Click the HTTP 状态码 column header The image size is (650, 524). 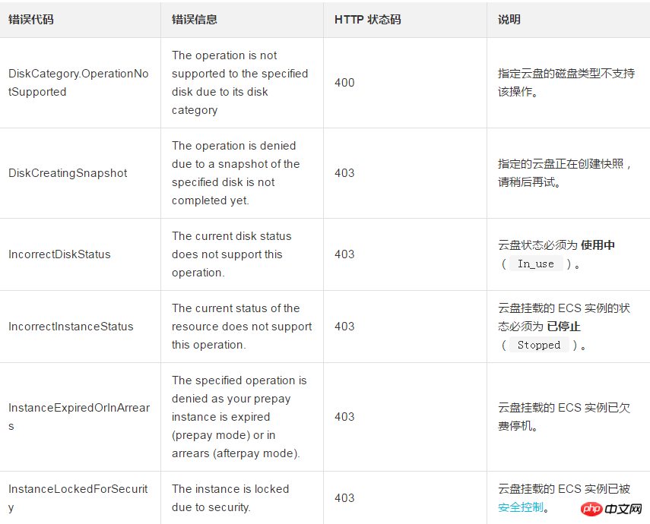click(367, 20)
